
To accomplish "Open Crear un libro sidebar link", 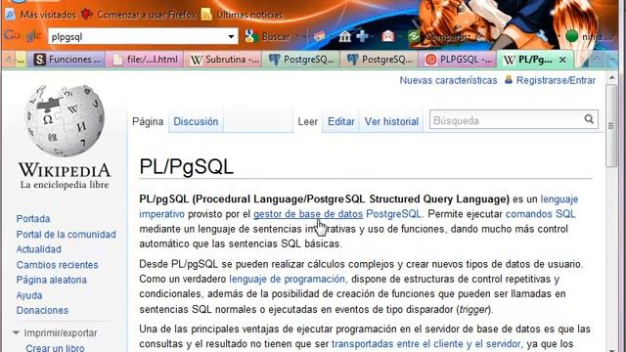I will 55,348.
